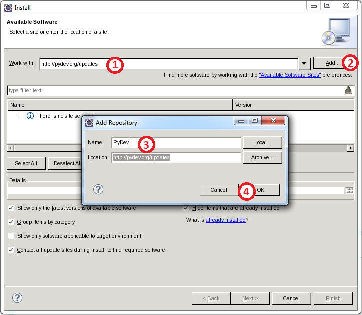Uncheck Group items by category

click(11, 222)
